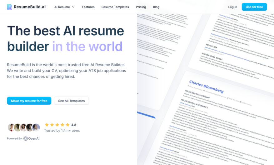The width and height of the screenshot is (274, 165).
Task: Click the first user avatar photo
Action: (11, 127)
